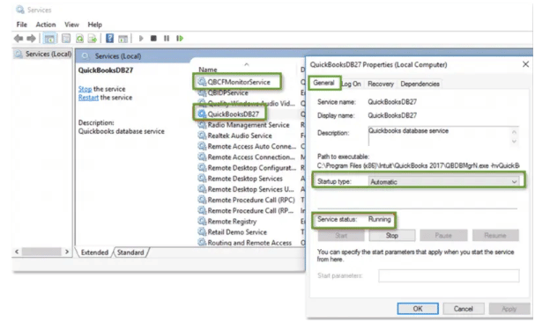Viewport: 535px width, 322px height.
Task: Click the Start parameters input field
Action: click(x=449, y=275)
